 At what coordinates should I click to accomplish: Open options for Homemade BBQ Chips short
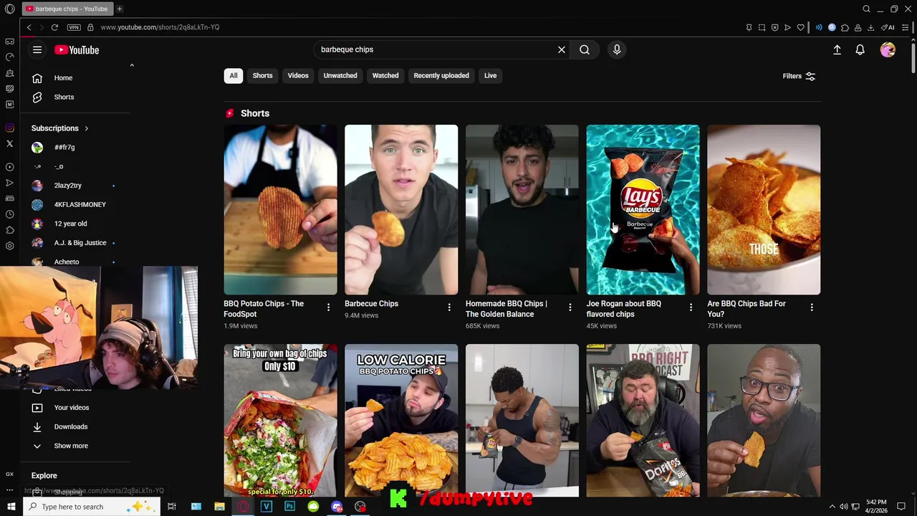coord(570,307)
